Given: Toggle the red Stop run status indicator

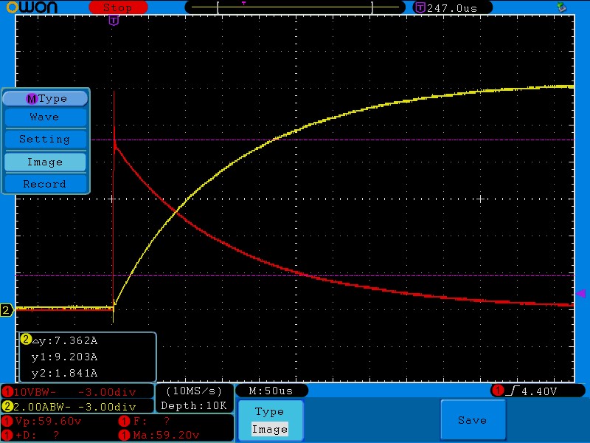Looking at the screenshot, I should point(117,7).
